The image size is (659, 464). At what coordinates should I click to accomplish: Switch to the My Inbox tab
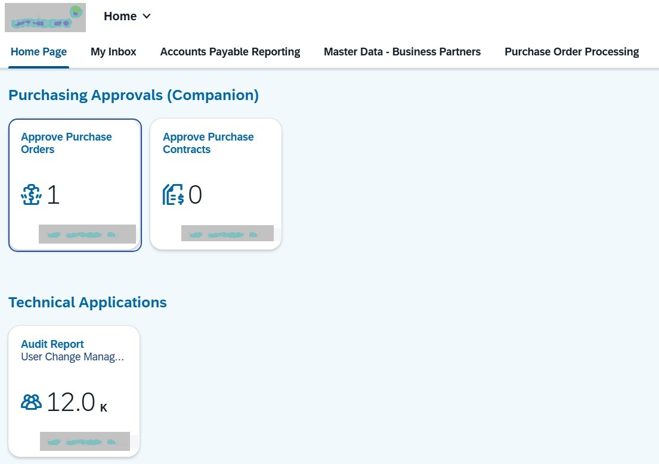coord(113,52)
